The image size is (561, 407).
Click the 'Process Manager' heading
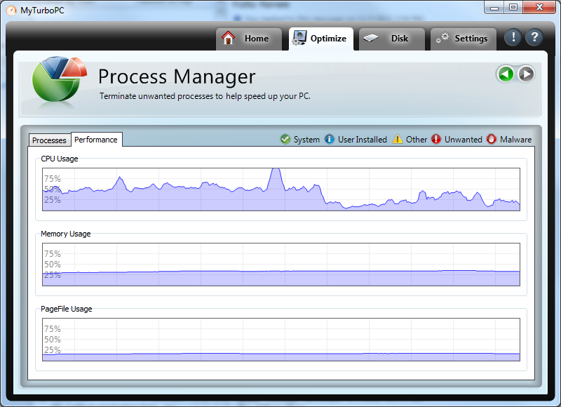177,76
